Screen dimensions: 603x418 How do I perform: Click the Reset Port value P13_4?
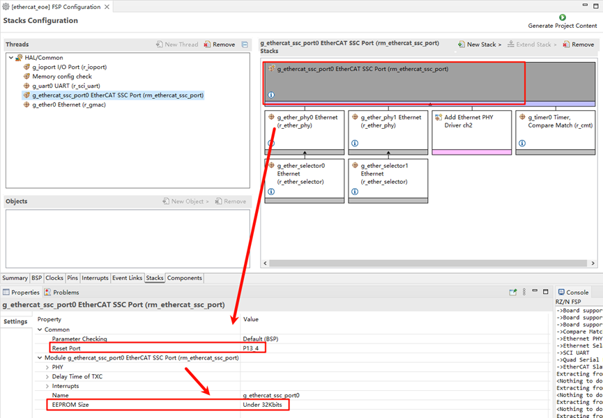click(x=251, y=348)
